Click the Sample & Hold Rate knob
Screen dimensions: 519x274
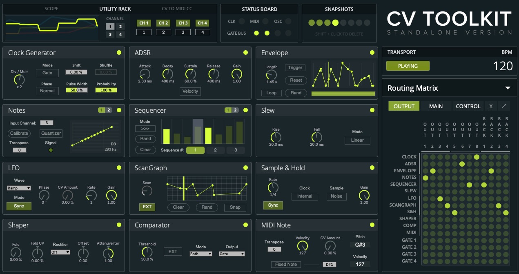pos(273,187)
